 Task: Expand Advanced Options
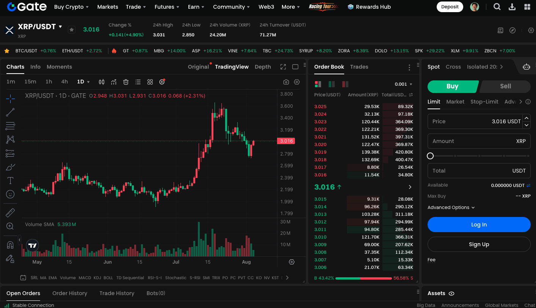pyautogui.click(x=451, y=207)
